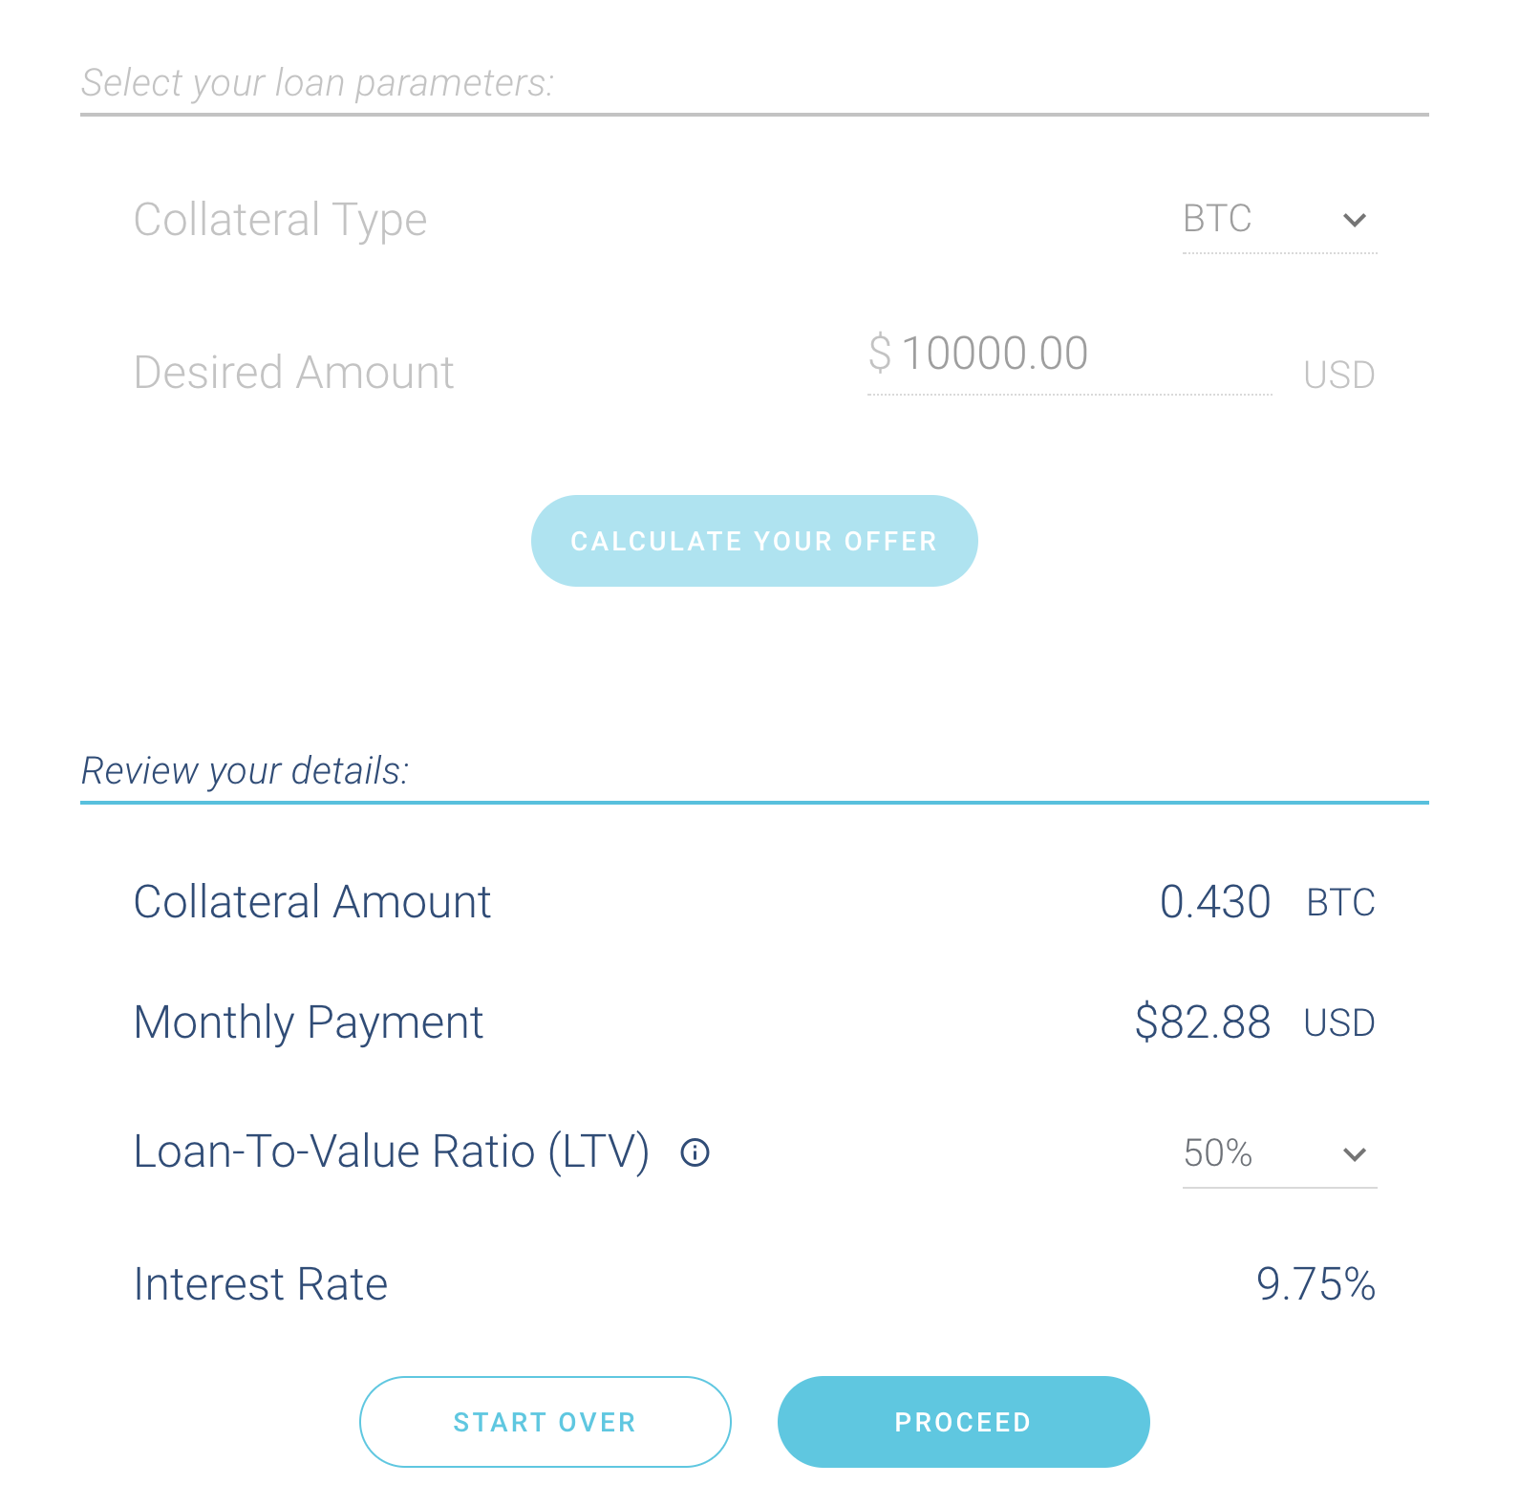Screen dimensions: 1519x1506
Task: Click the Select your loan parameters heading
Action: pos(317,83)
